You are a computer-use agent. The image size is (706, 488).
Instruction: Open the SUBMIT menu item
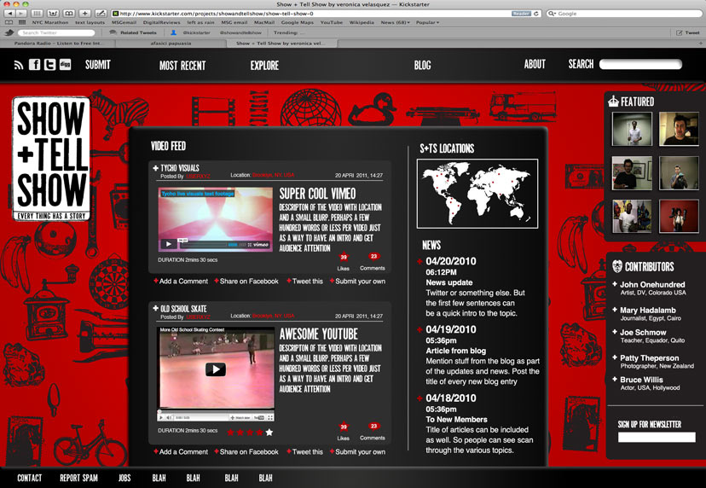98,65
